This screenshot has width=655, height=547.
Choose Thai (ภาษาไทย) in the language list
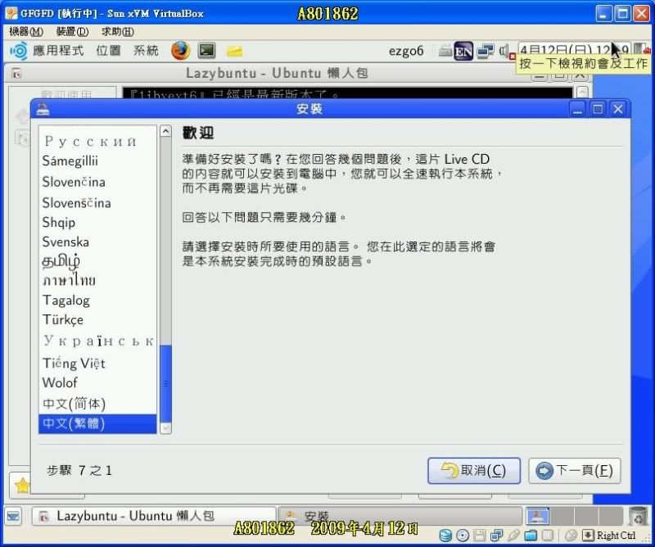97,280
